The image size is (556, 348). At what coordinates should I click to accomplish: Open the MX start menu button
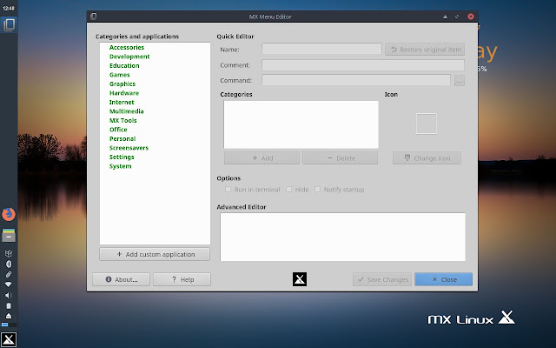point(9,339)
